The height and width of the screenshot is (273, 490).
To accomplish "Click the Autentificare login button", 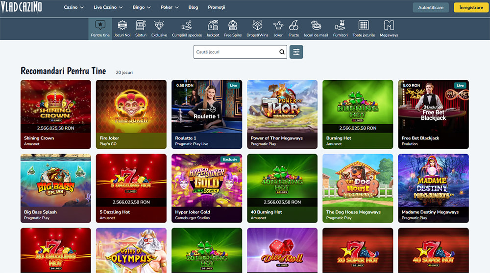I will (431, 7).
